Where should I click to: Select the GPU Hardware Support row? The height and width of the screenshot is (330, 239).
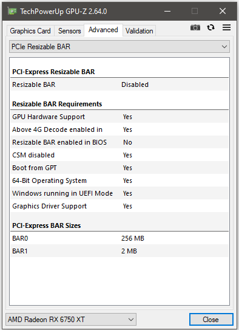point(119,117)
